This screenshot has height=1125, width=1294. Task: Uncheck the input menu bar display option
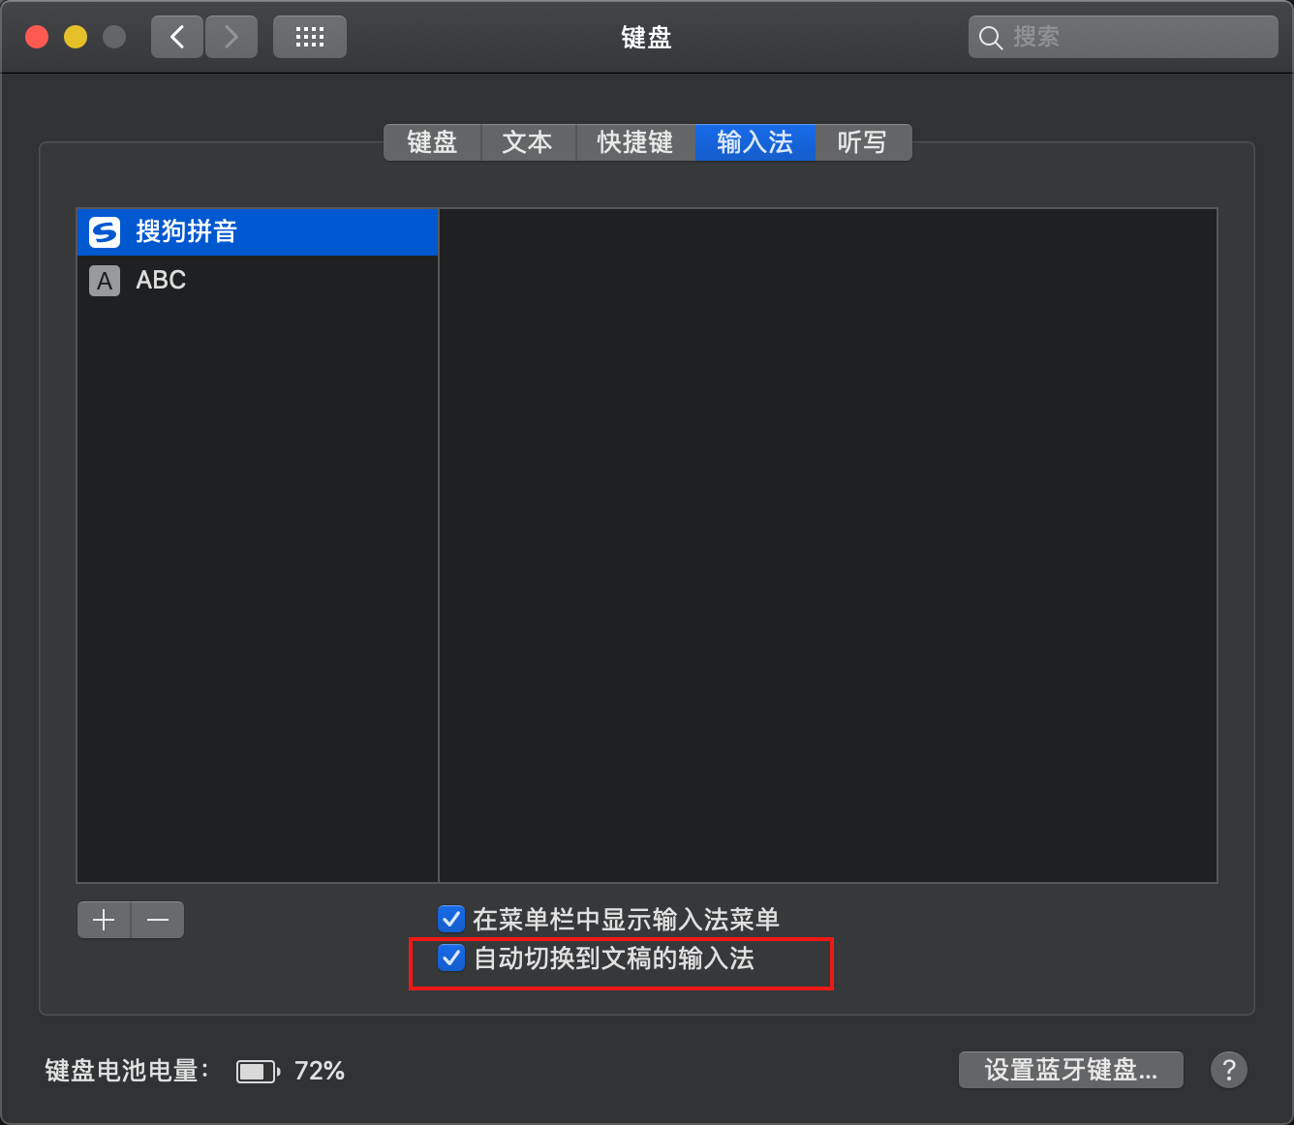(x=450, y=918)
